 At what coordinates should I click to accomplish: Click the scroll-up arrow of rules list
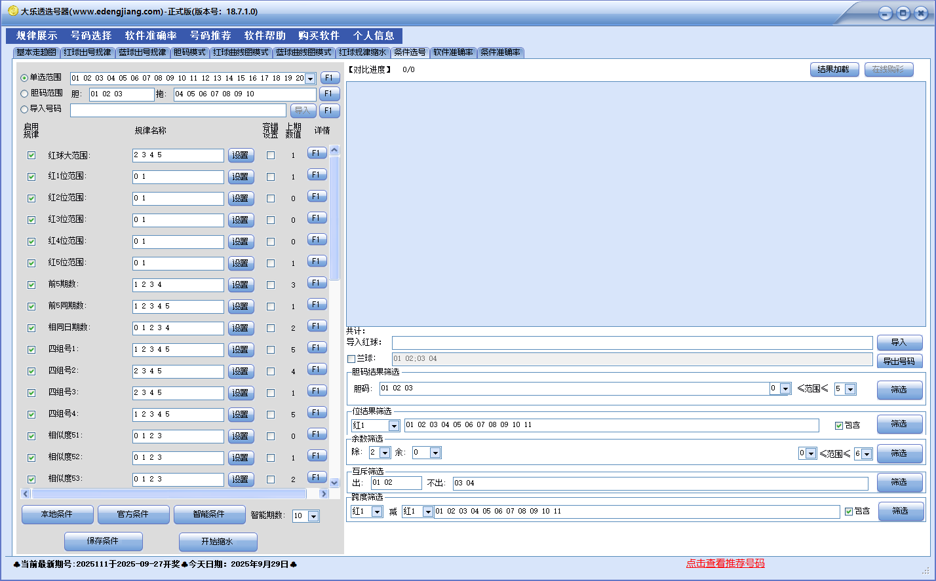(334, 150)
